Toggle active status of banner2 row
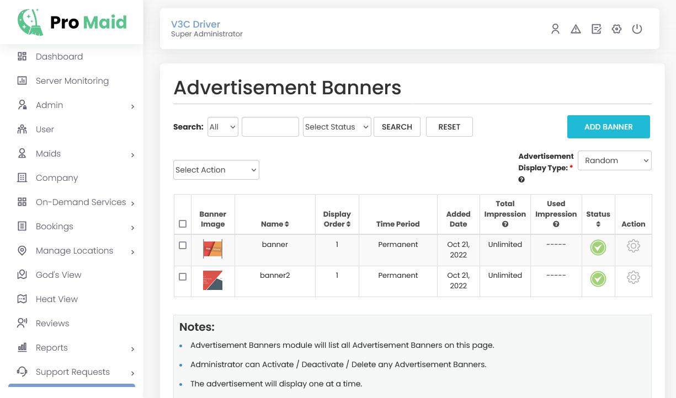 click(598, 278)
